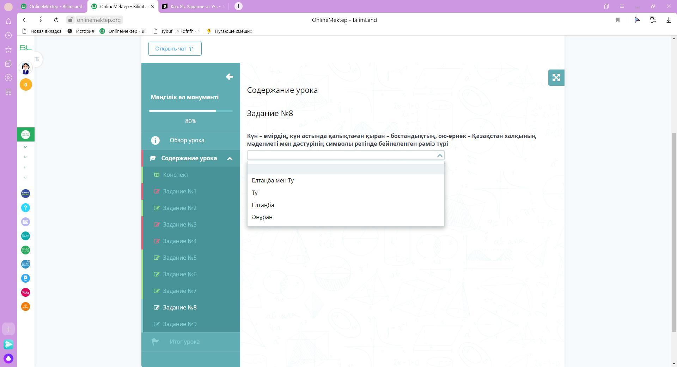
Task: Click the browser reload icon
Action: [x=56, y=20]
